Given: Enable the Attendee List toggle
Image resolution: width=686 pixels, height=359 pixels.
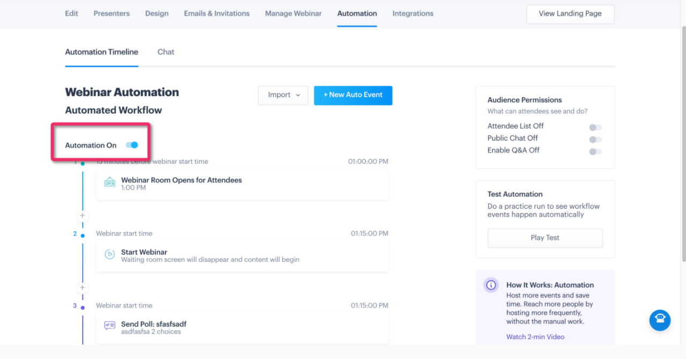Looking at the screenshot, I should click(x=595, y=127).
